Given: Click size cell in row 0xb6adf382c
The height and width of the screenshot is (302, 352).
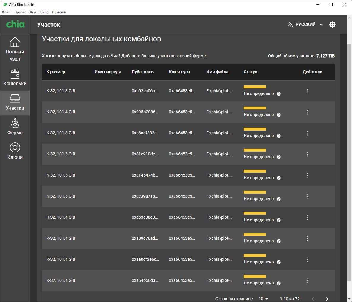Looking at the screenshot, I should click(61, 133).
